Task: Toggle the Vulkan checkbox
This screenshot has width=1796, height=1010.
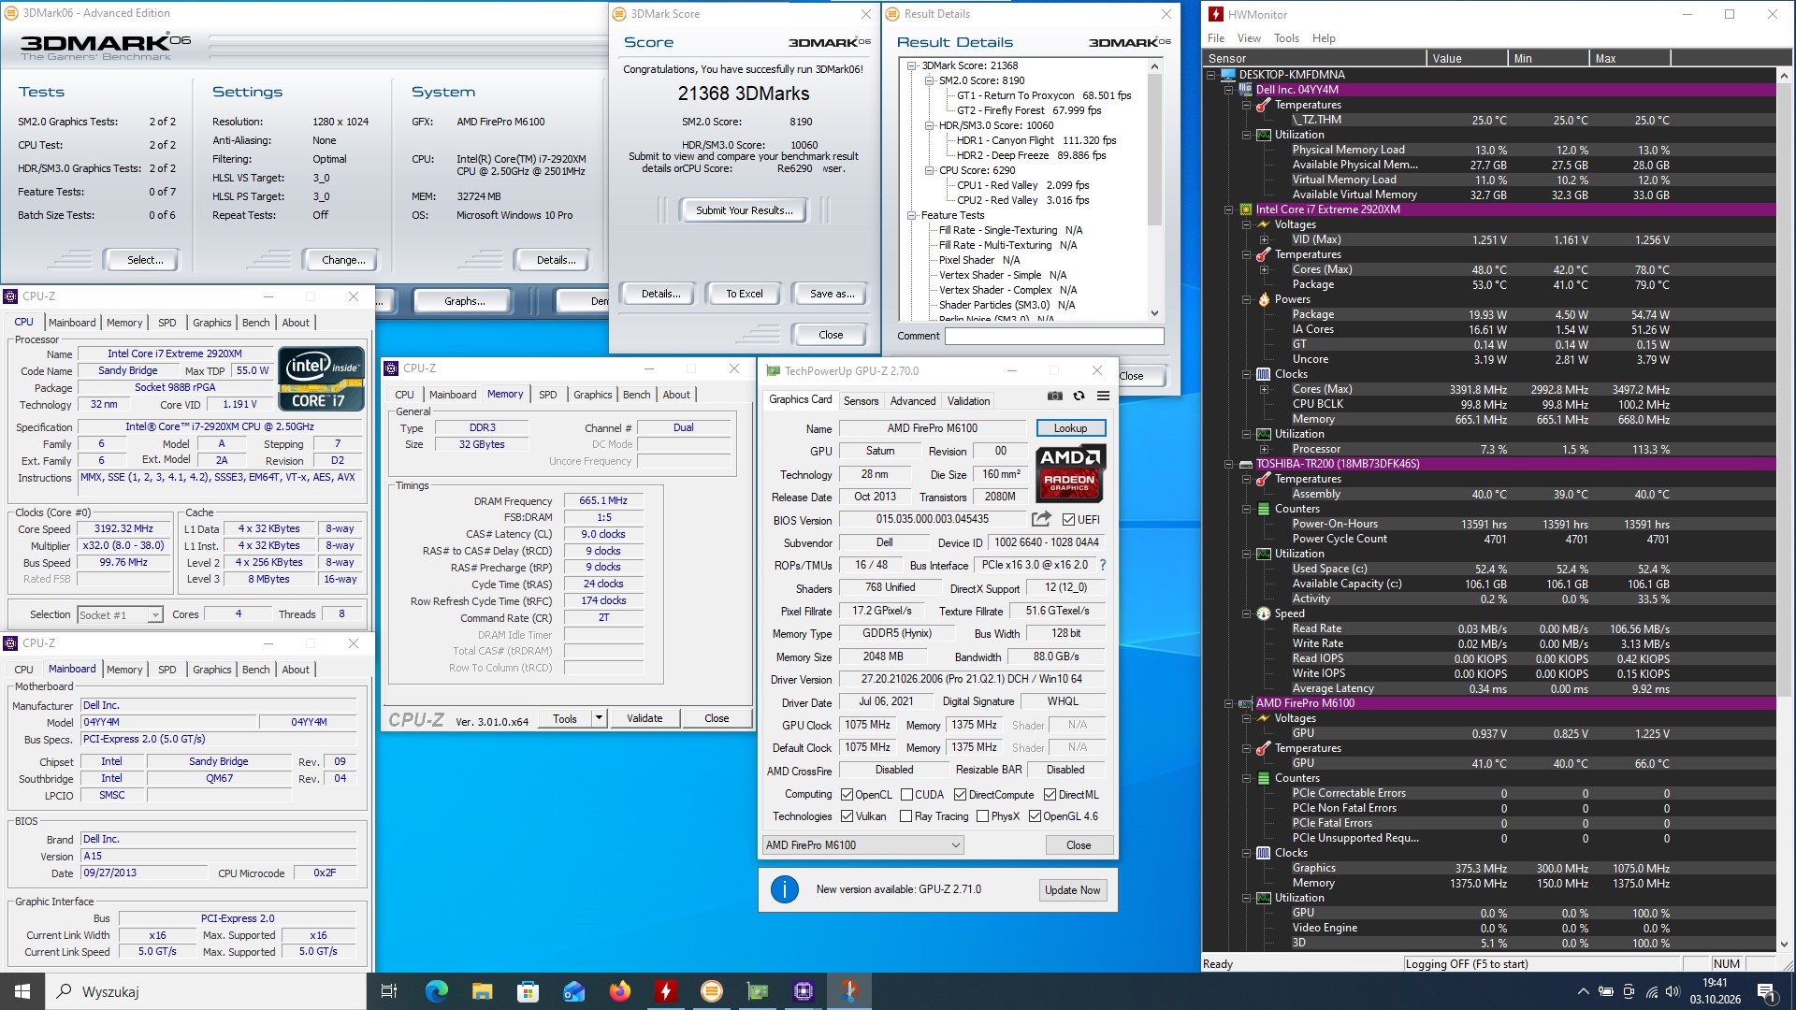Action: pyautogui.click(x=847, y=816)
